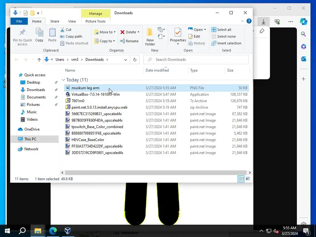The height and width of the screenshot is (237, 316).
Task: Switch to the Share ribbon tab
Action: coord(55,21)
